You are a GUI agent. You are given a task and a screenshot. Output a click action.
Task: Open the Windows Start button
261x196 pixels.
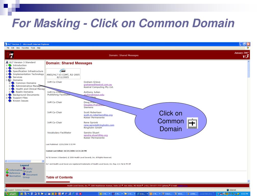(x=11, y=194)
